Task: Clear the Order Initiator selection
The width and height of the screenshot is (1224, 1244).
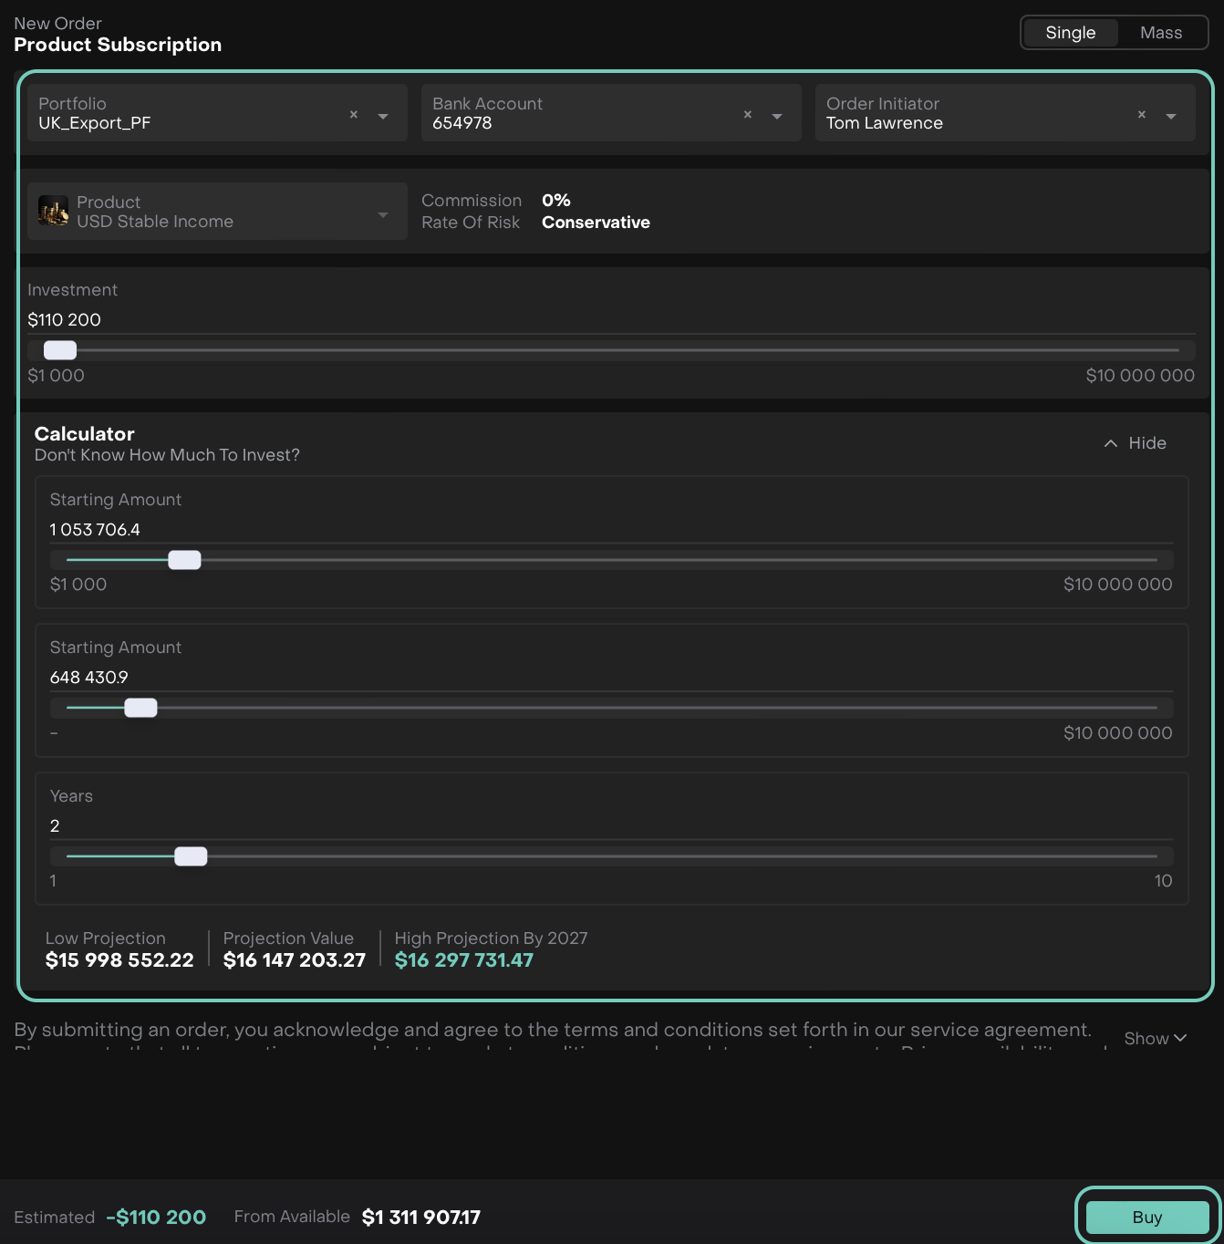Action: (x=1142, y=115)
